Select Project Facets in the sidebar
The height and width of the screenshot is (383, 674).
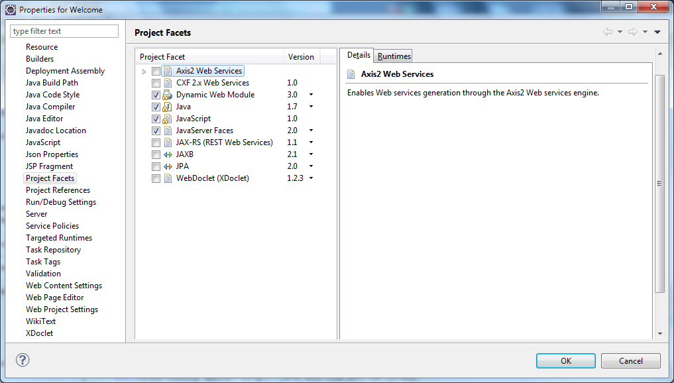coord(50,178)
